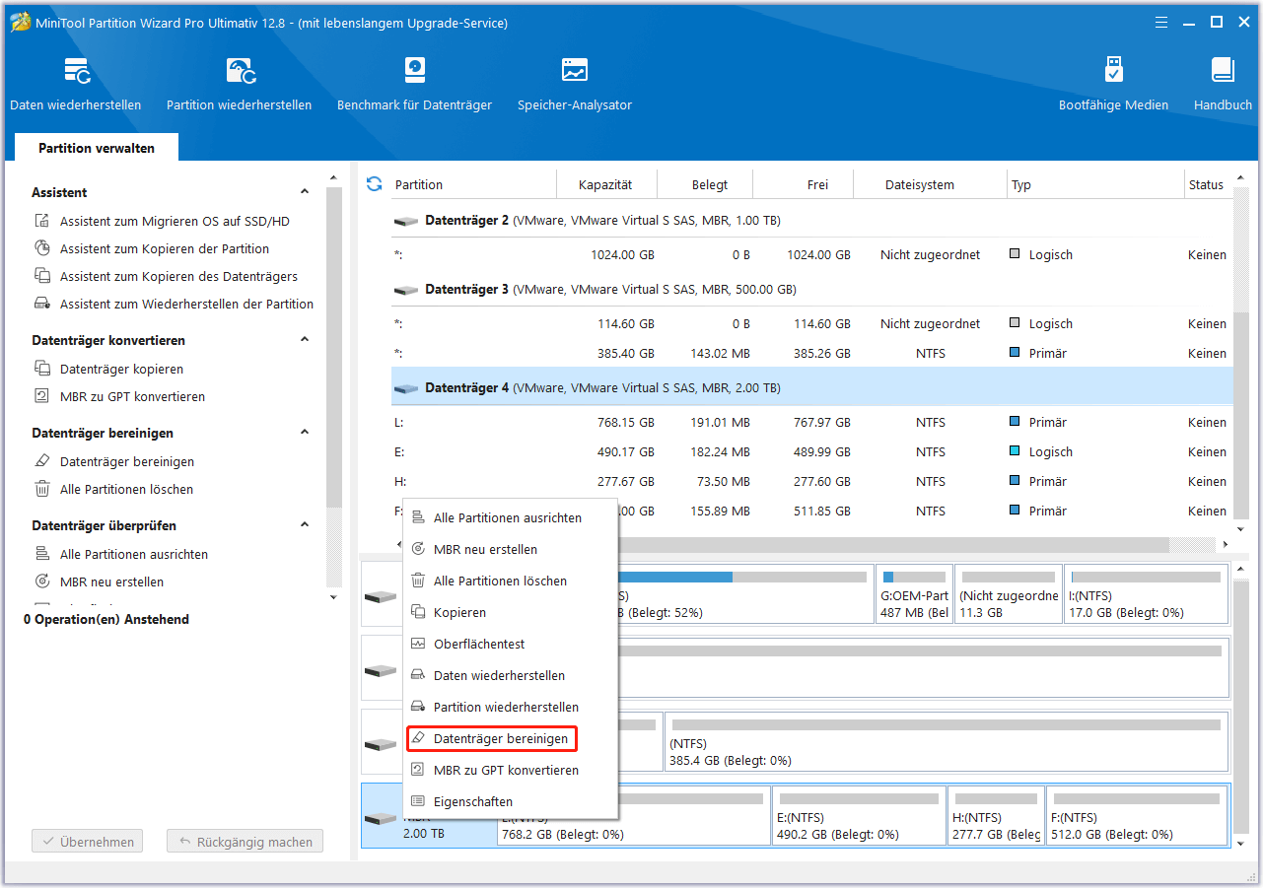Click the Übernehmen button

88,843
